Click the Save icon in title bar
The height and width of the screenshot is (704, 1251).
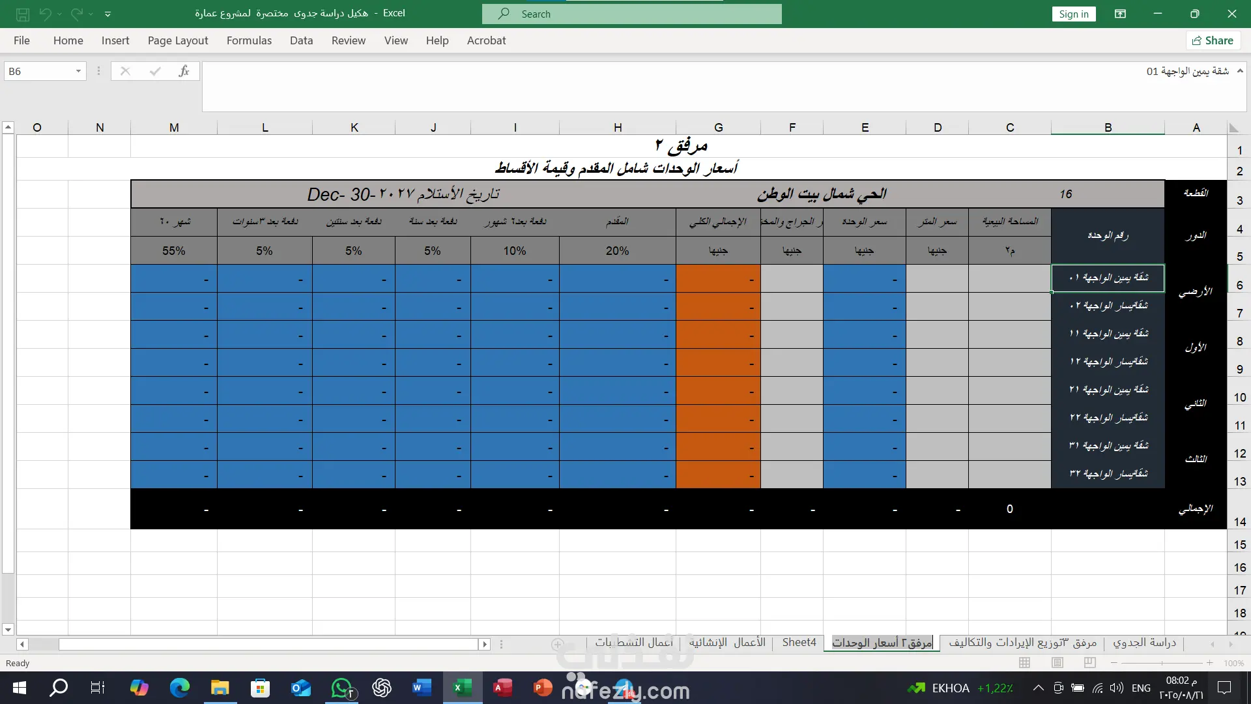point(22,14)
